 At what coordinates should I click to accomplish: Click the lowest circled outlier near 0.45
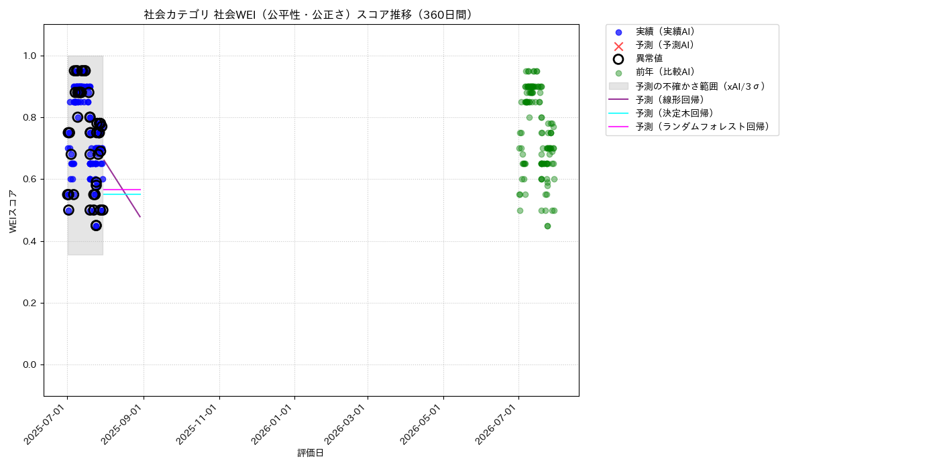click(x=96, y=226)
